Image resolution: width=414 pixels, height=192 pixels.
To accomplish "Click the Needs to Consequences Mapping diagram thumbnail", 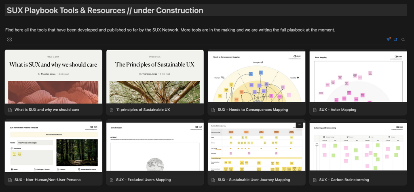I will (x=257, y=76).
